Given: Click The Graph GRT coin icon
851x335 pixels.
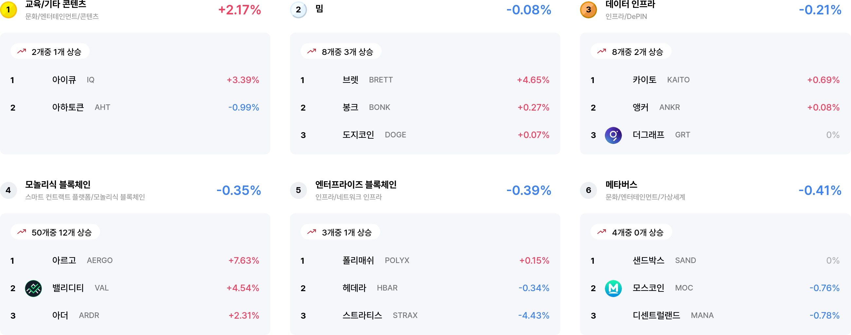Looking at the screenshot, I should pos(613,135).
